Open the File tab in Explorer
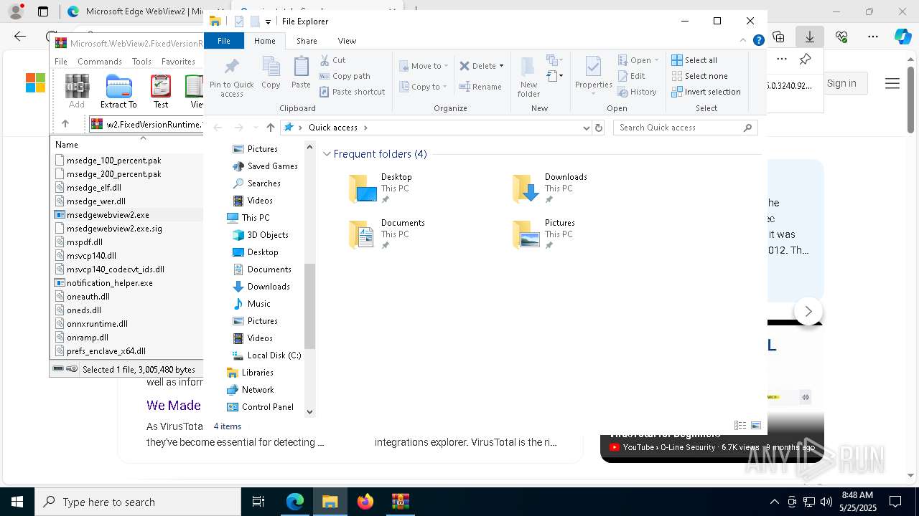 click(x=224, y=41)
